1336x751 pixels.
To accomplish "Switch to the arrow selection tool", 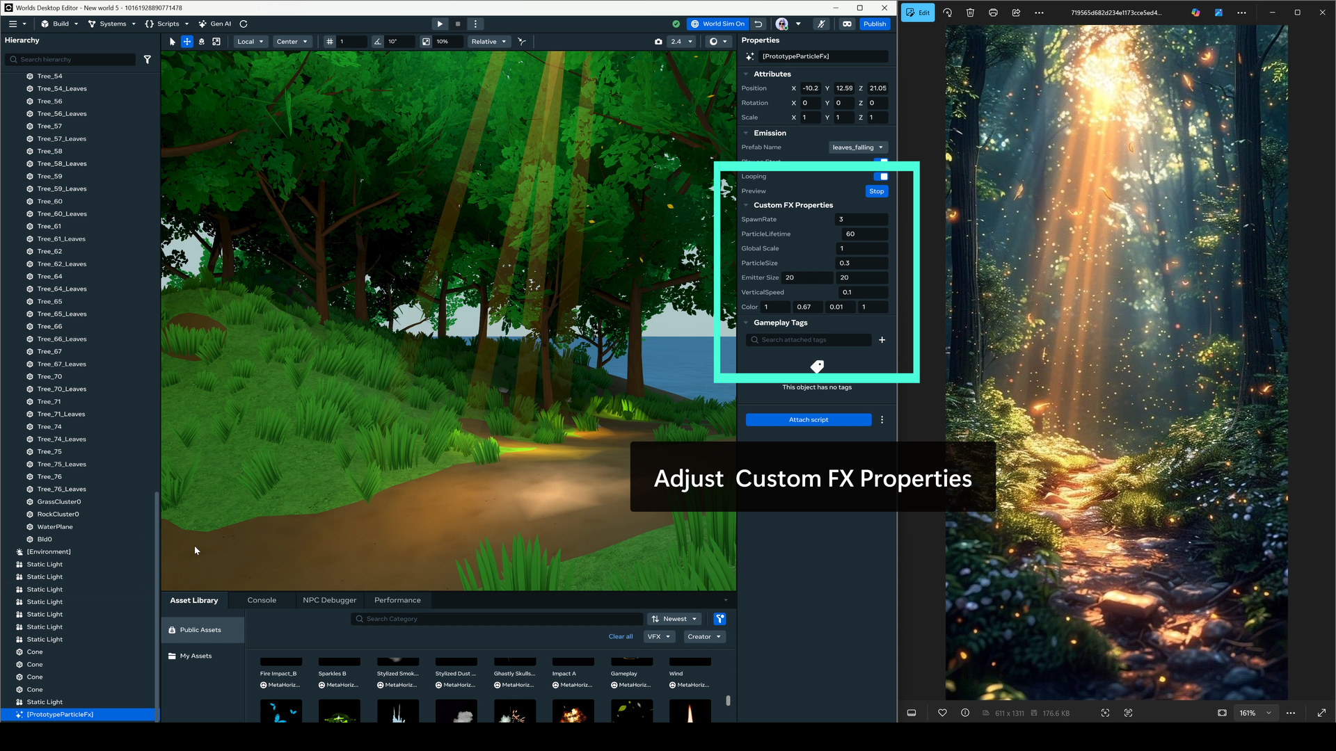I will tap(172, 42).
